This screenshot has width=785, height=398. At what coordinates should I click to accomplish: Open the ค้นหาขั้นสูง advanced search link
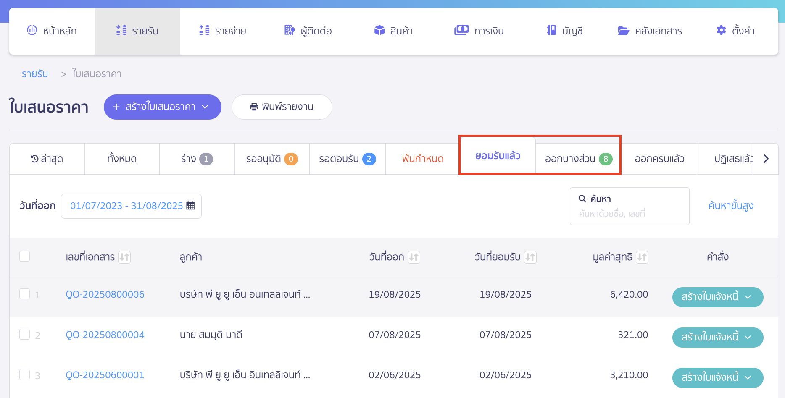(731, 206)
